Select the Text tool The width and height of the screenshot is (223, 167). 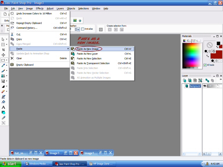coord(3,107)
